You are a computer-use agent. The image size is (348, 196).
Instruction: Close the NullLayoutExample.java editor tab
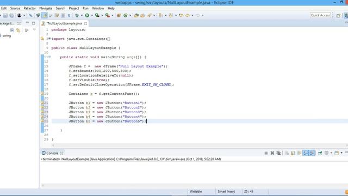click(85, 23)
